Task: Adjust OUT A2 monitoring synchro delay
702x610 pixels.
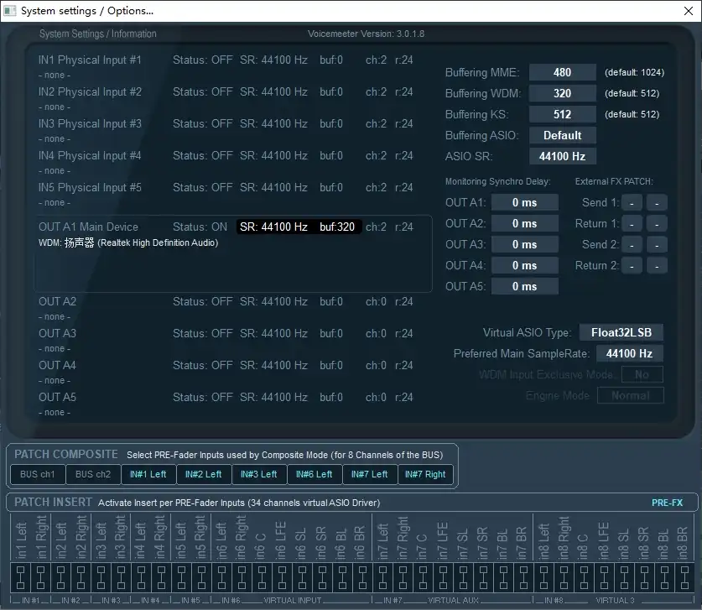Action: 524,223
